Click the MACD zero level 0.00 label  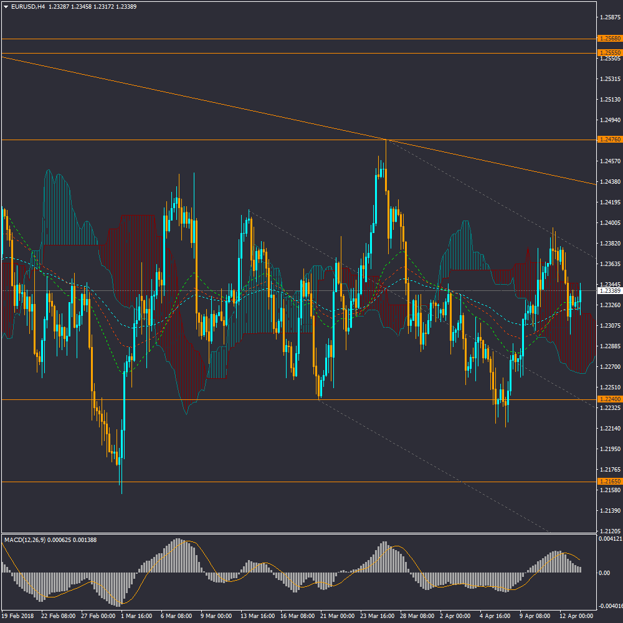[604, 573]
